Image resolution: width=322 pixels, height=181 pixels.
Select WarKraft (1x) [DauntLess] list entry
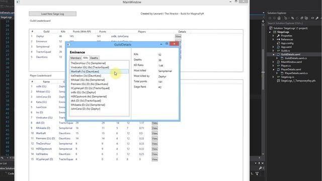click(100, 71)
